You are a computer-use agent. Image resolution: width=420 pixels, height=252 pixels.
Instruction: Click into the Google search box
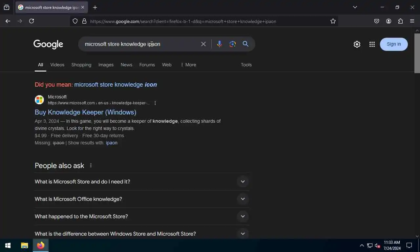140,44
